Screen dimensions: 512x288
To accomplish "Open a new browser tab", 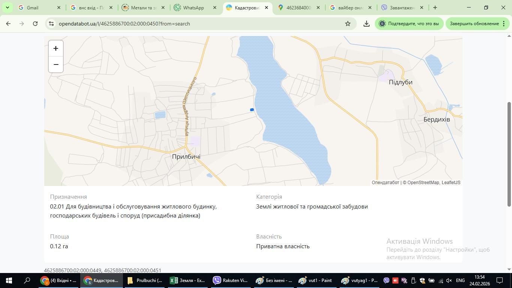I will tap(435, 7).
